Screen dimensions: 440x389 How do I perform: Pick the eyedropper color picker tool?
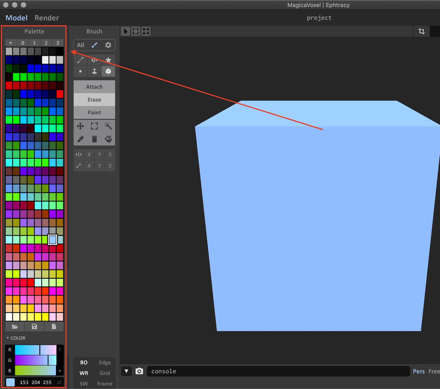[x=80, y=139]
